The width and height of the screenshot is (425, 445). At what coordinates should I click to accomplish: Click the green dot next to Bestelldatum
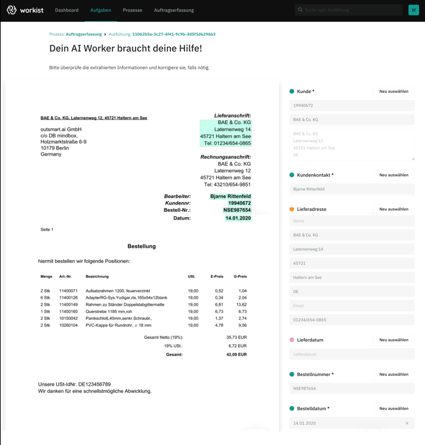[292, 409]
